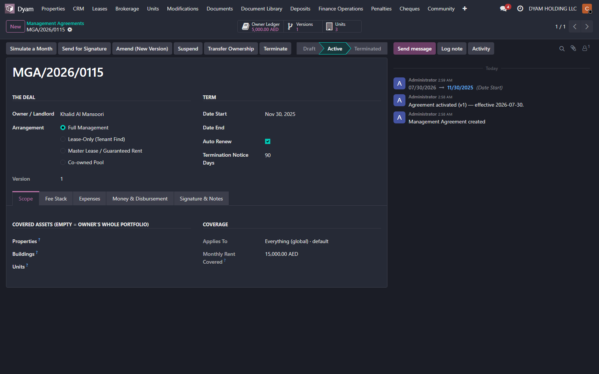This screenshot has width=599, height=374.
Task: Open the Brokerage menu
Action: (x=127, y=9)
